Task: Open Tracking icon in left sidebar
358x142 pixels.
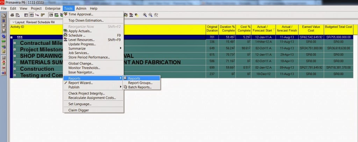Action: [x=3, y=31]
